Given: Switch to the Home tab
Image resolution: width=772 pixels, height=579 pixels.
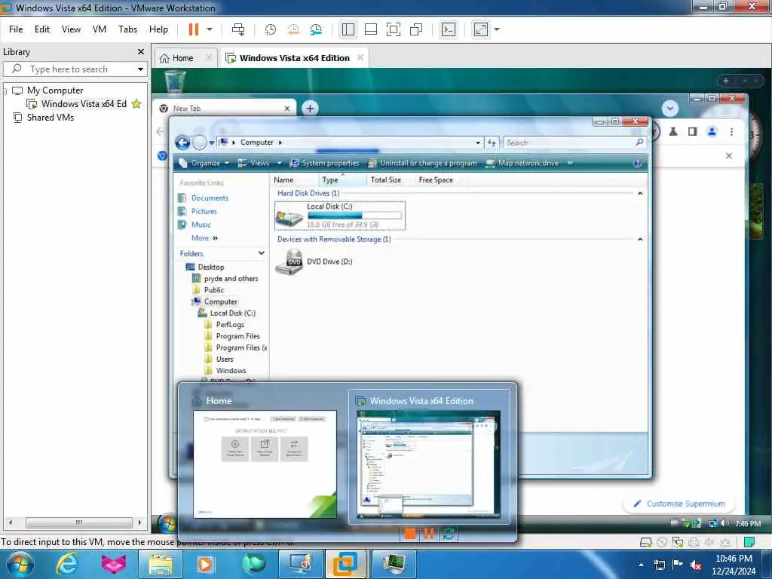Looking at the screenshot, I should (182, 58).
